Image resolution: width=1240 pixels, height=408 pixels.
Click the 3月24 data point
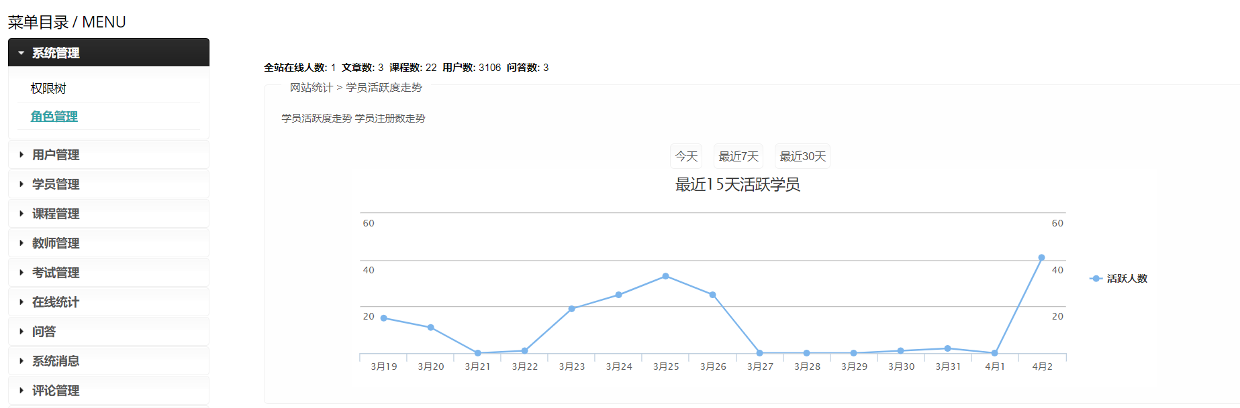tap(618, 295)
